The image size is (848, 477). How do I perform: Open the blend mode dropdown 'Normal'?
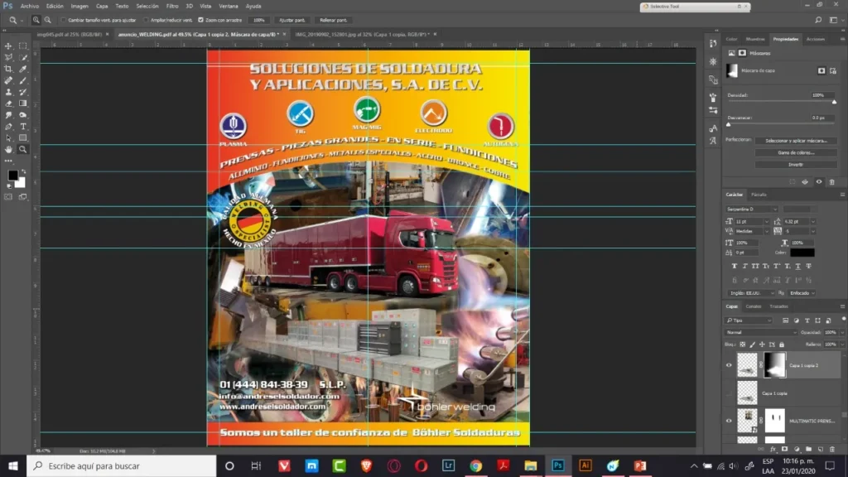click(761, 333)
